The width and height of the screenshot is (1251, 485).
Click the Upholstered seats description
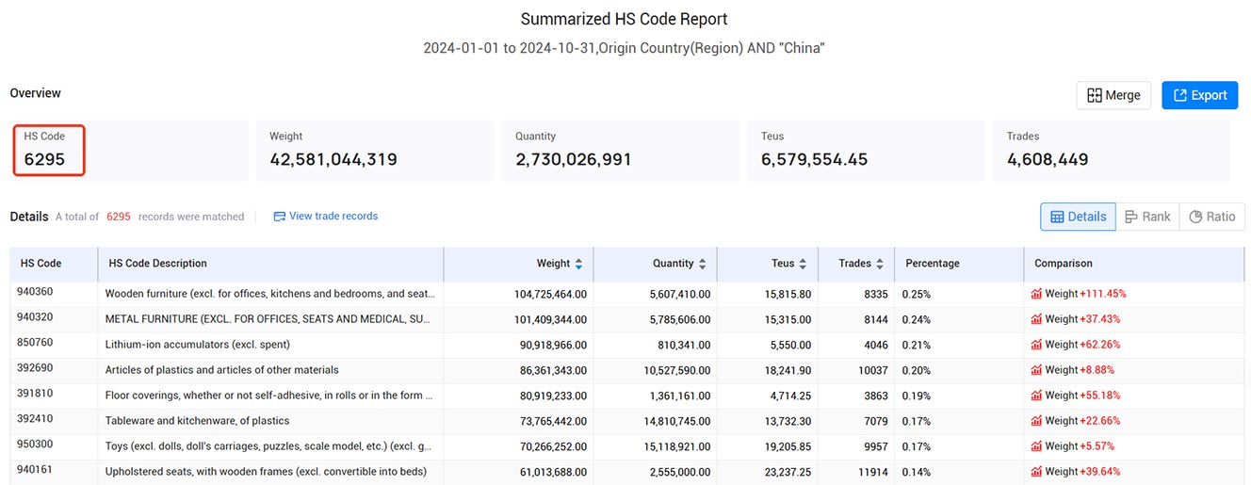[267, 472]
